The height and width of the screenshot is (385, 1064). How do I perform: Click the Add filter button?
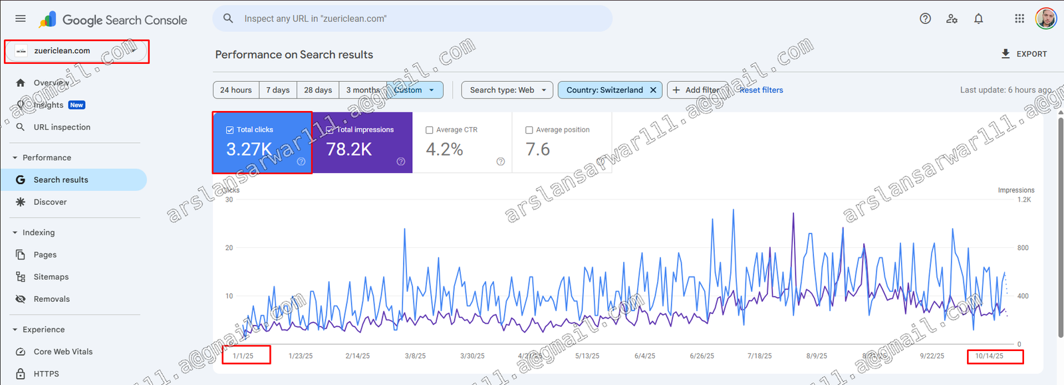click(697, 90)
